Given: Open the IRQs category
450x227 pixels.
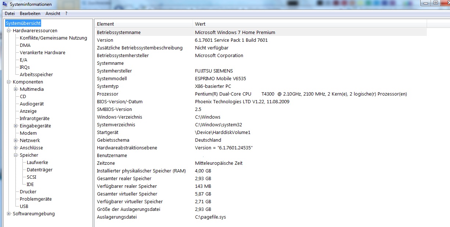Looking at the screenshot, I should click(x=25, y=67).
